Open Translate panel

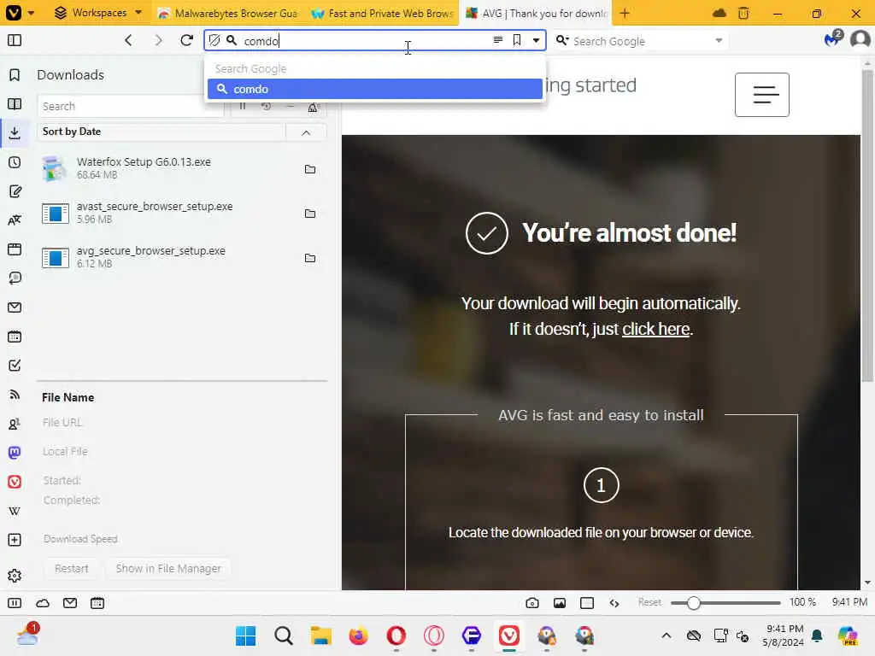[x=15, y=220]
